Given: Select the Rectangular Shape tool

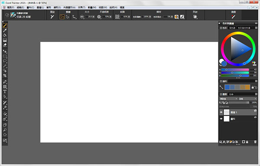Looking at the screenshot, I should point(5,87).
